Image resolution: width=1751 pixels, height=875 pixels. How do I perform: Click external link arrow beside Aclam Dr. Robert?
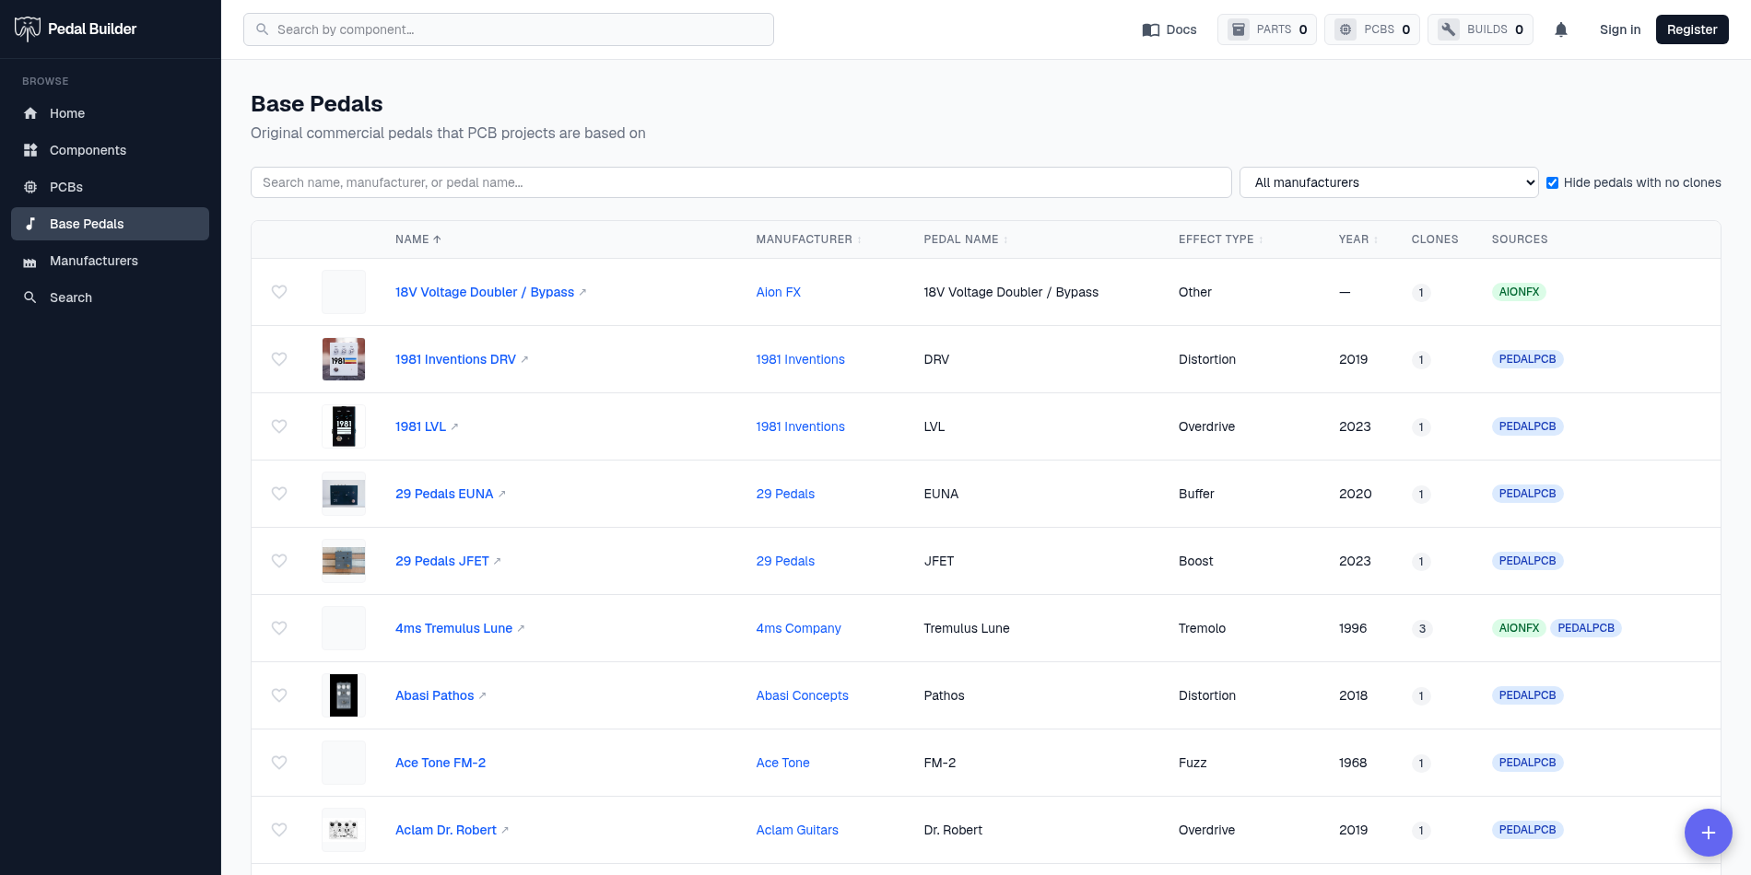click(505, 830)
